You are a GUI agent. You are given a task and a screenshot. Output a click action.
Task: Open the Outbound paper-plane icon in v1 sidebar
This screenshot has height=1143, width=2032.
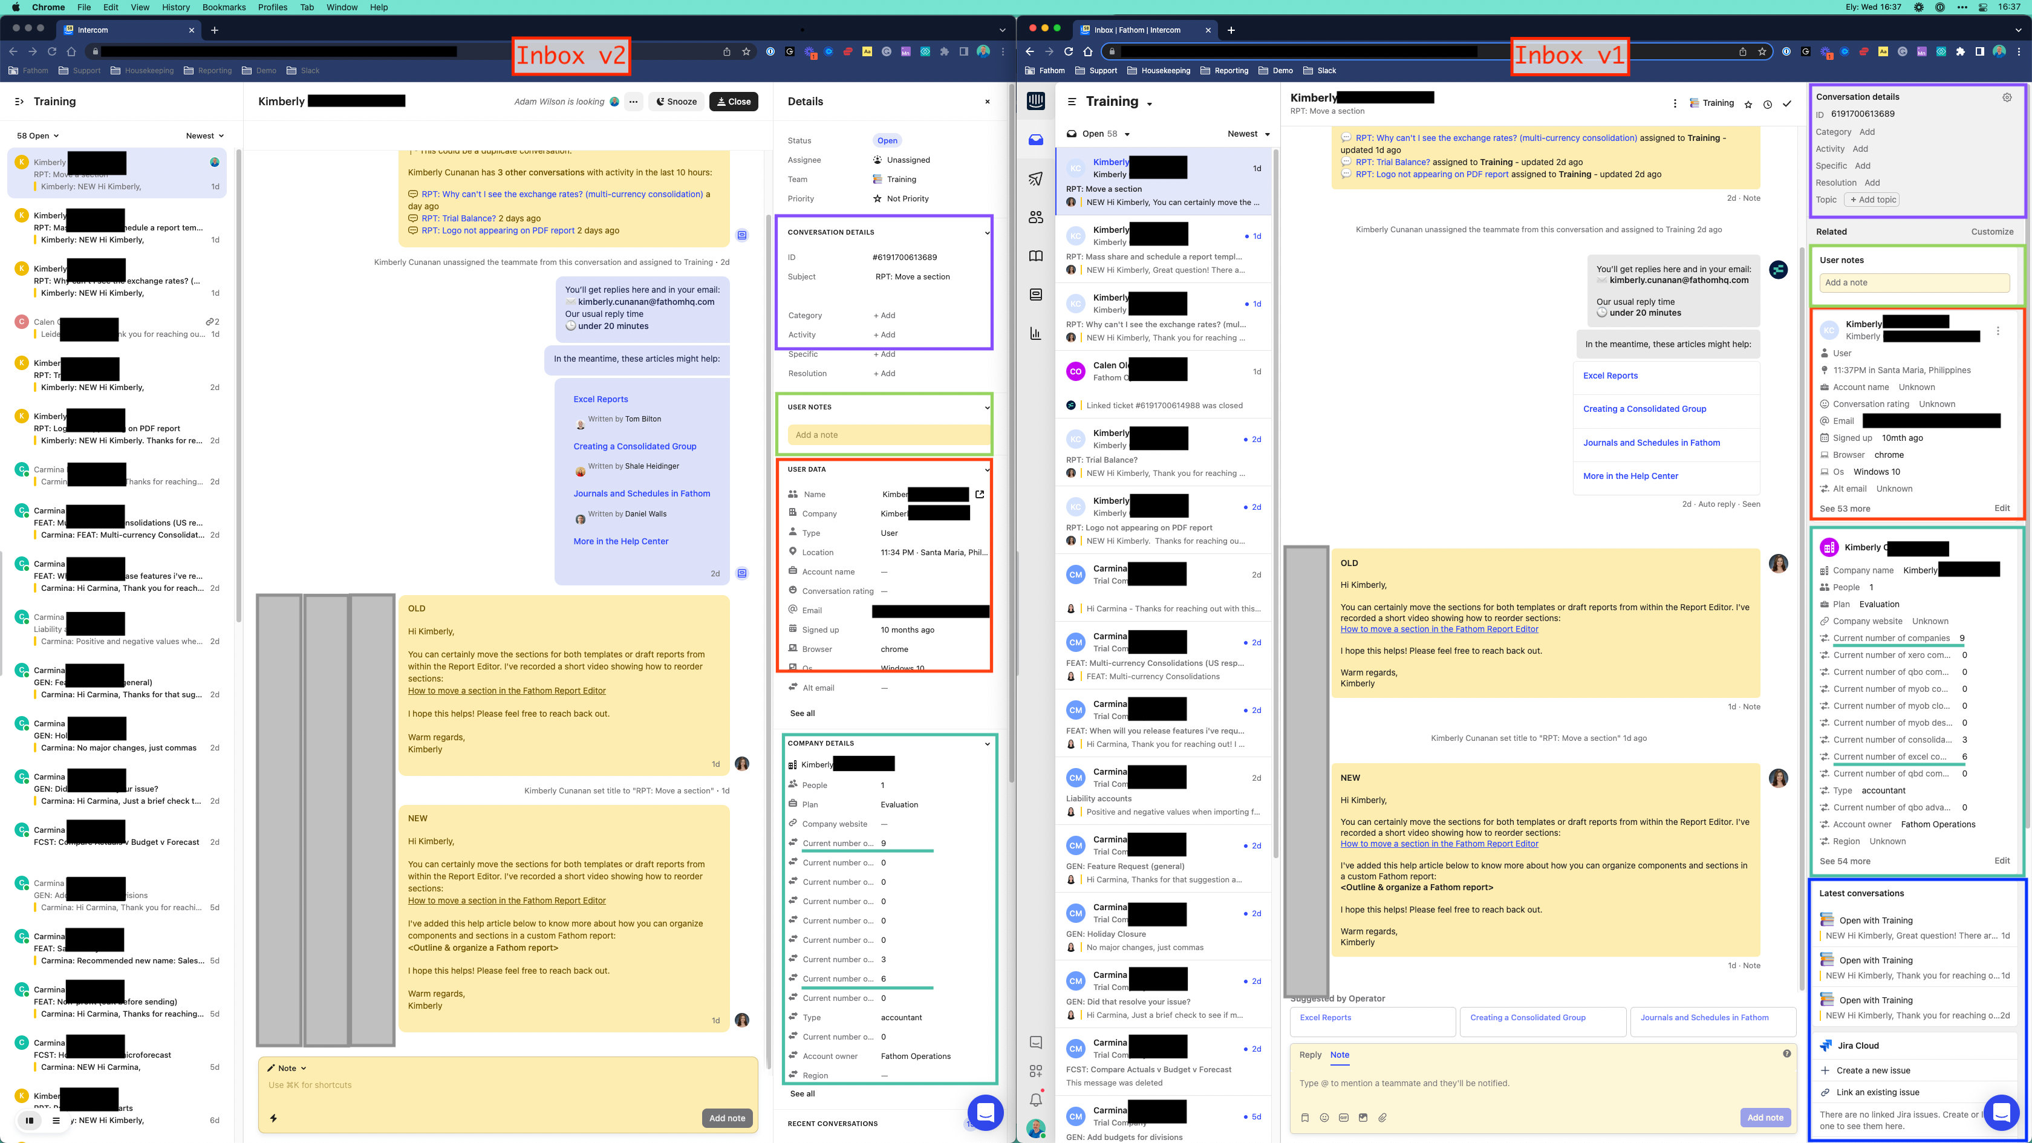[1036, 178]
